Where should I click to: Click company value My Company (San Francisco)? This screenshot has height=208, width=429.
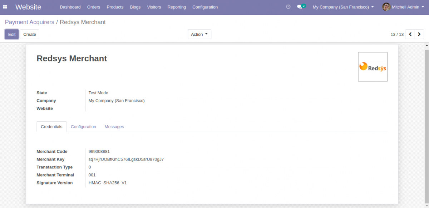click(117, 101)
